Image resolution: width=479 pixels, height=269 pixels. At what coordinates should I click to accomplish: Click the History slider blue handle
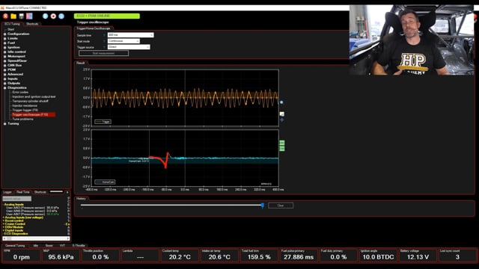click(x=263, y=205)
